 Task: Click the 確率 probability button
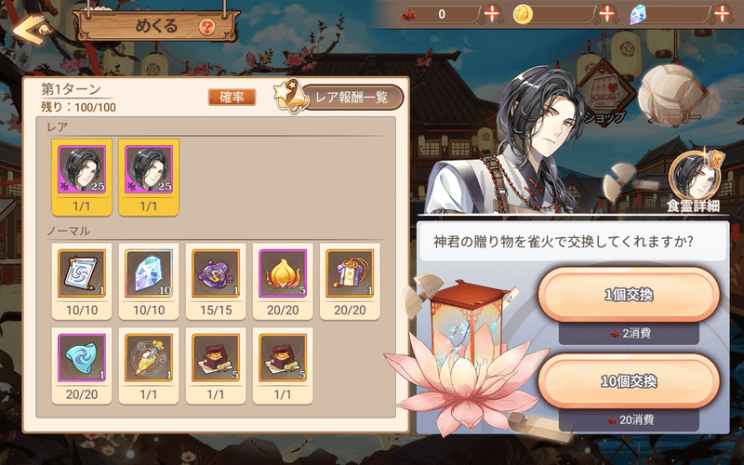[232, 98]
